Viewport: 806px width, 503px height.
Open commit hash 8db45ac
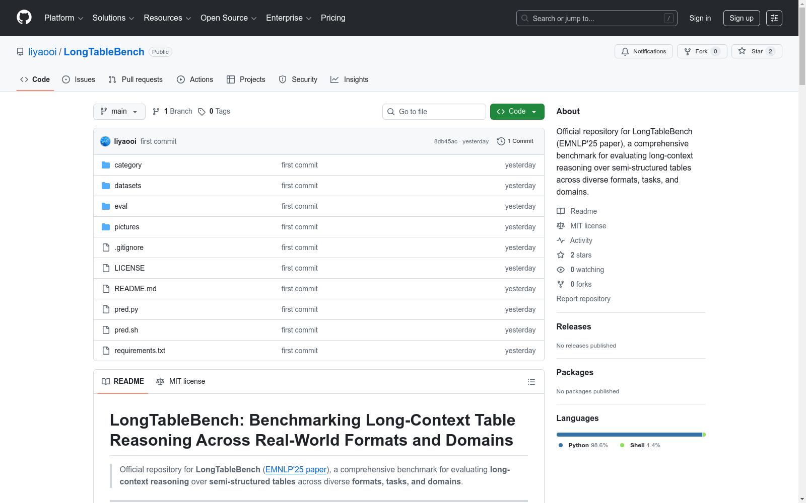pyautogui.click(x=446, y=141)
